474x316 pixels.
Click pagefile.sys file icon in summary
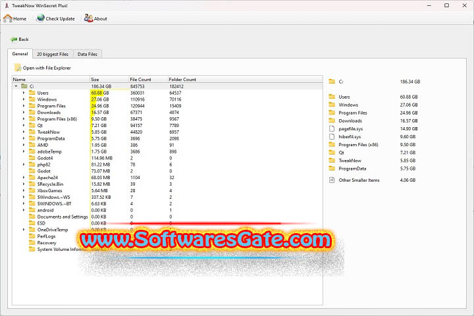tap(332, 128)
